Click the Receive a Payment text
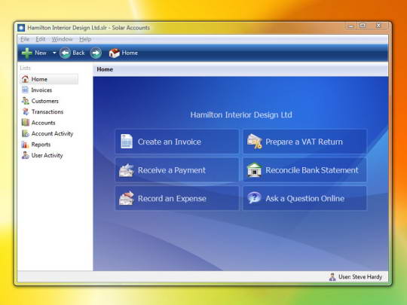This screenshot has height=305, width=407. (x=172, y=170)
